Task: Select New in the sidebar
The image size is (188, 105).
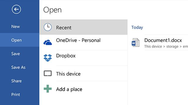Action: coord(16,27)
